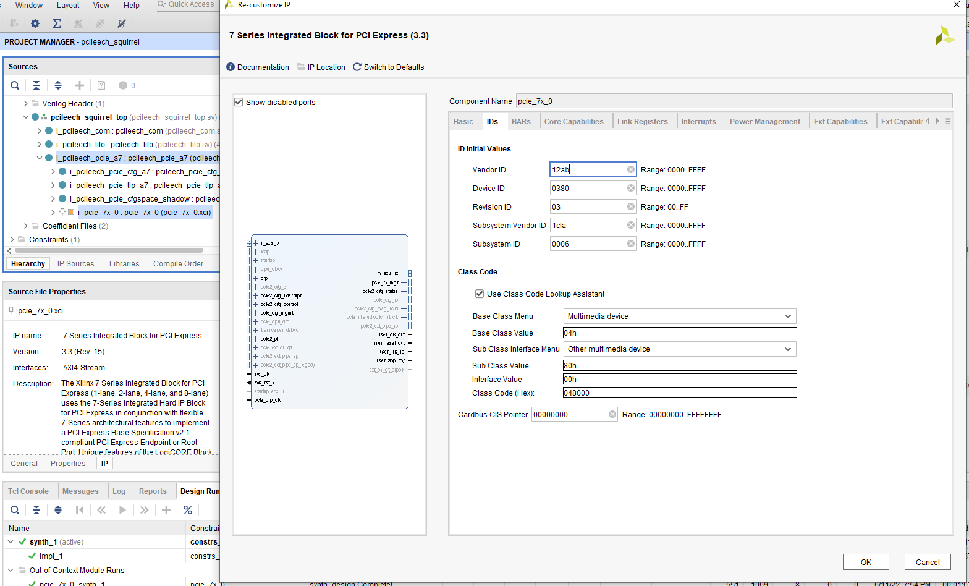
Task: Open the Sub Class Interface Menu dropdown
Action: (680, 349)
